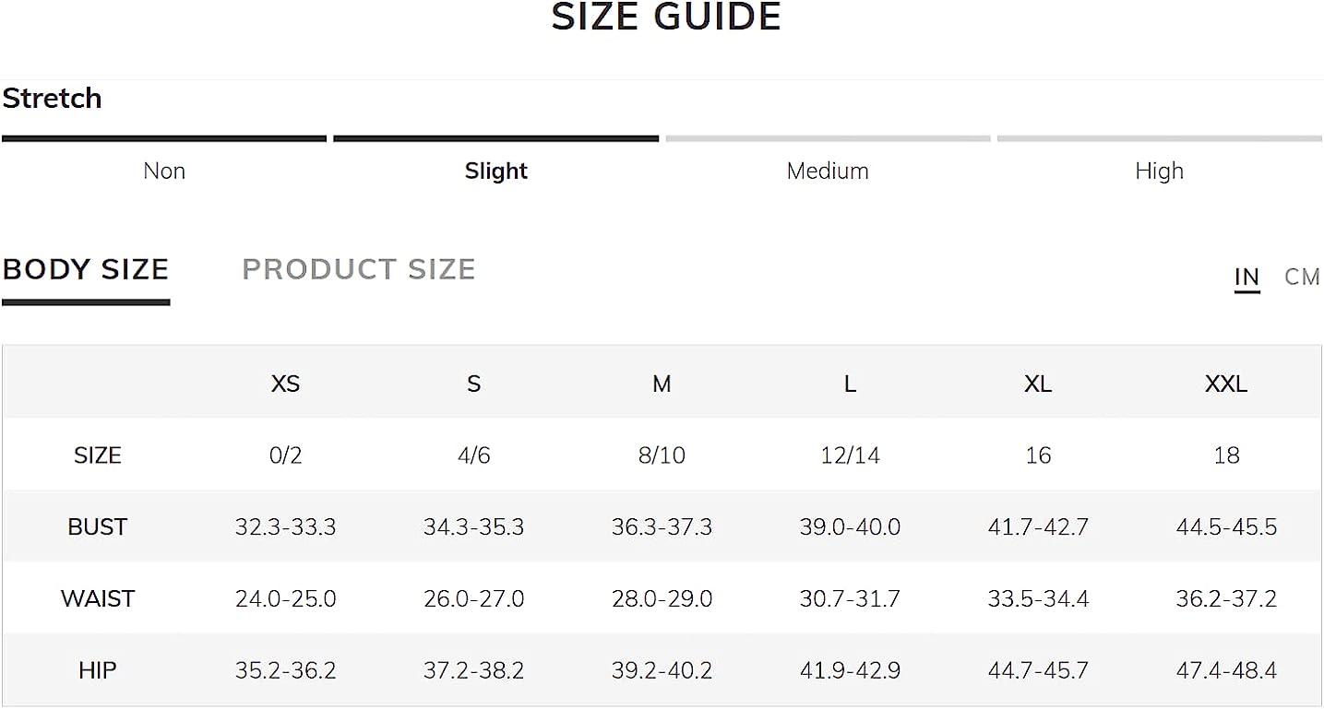Click the SIZE GUIDE heading
Image resolution: width=1324 pixels, height=709 pixels.
click(x=666, y=17)
